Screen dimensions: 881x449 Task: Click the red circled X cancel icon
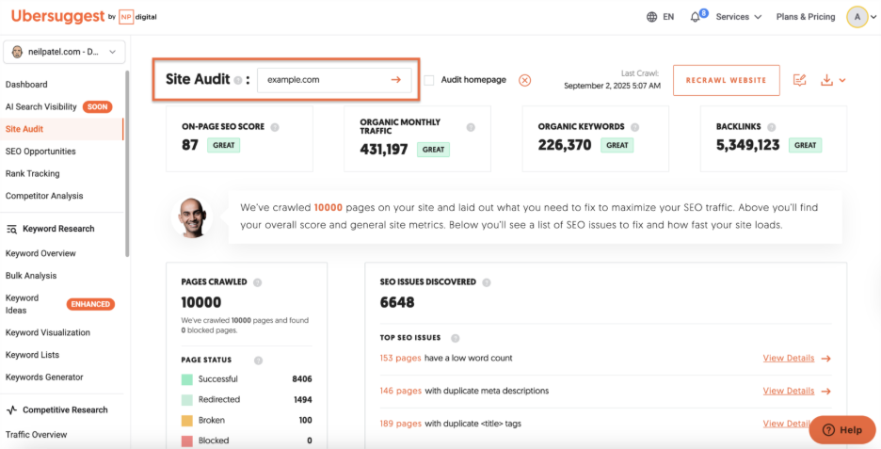coord(524,80)
